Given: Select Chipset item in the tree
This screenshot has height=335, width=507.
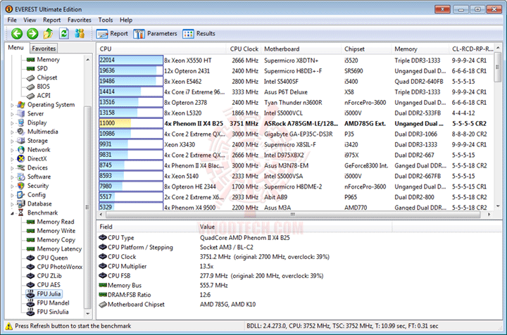Looking at the screenshot, I should pos(47,77).
